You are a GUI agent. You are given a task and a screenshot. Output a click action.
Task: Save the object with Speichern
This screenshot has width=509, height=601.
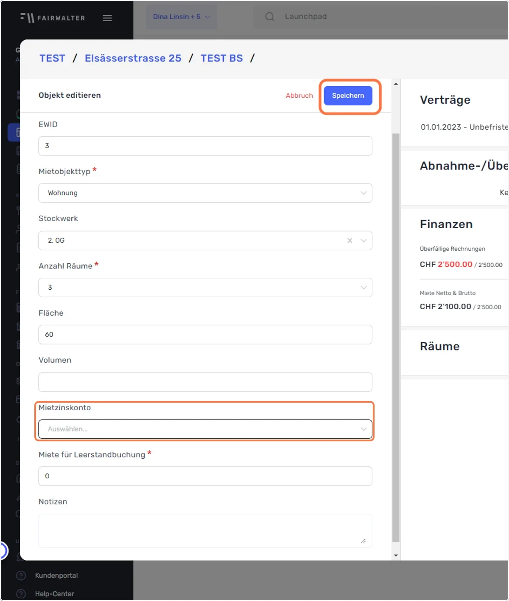(348, 96)
